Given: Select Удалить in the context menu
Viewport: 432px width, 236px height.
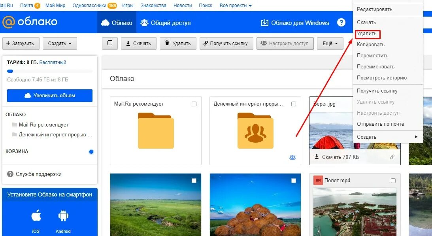Looking at the screenshot, I should 367,34.
